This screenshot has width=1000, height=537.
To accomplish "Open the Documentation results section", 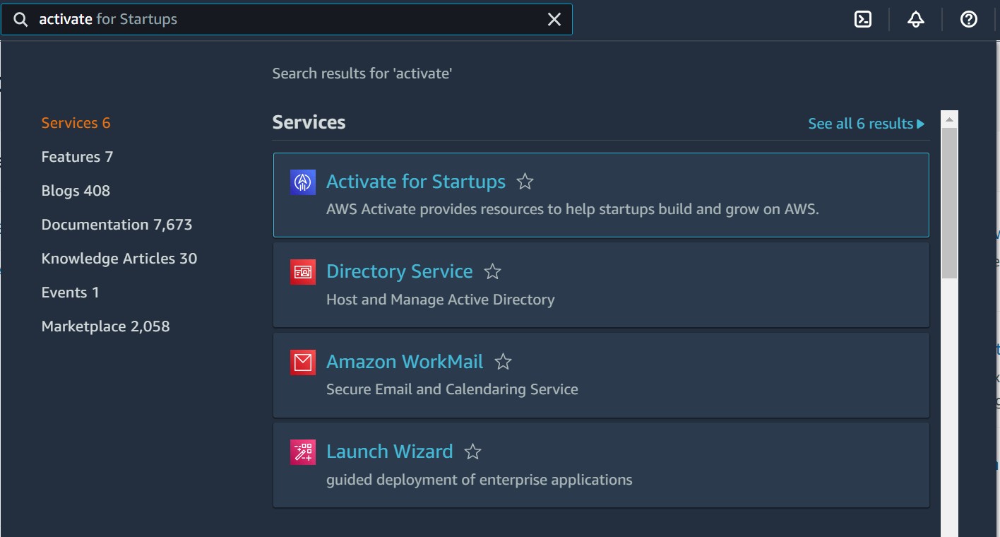I will 117,224.
